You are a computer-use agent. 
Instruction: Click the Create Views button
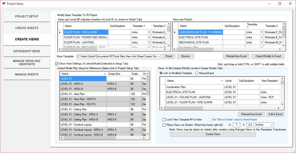click(213, 134)
